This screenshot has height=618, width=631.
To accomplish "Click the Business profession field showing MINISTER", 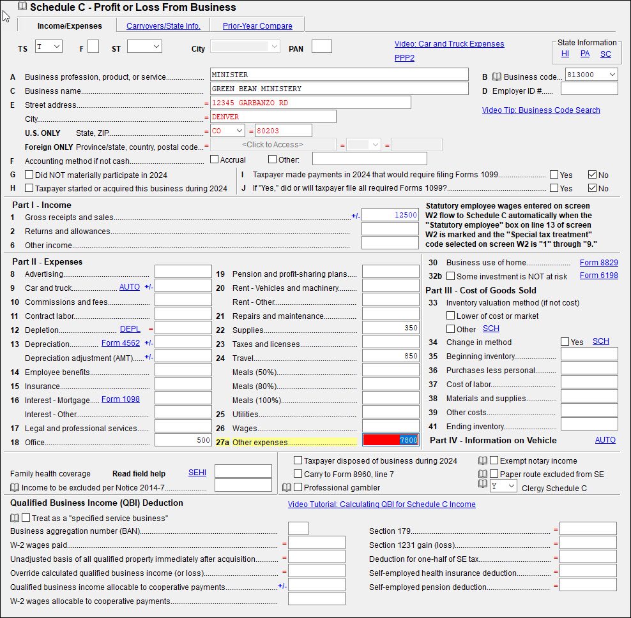I will (339, 75).
